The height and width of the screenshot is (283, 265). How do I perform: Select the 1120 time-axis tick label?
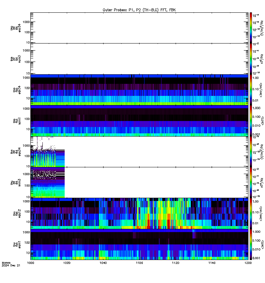point(176,263)
